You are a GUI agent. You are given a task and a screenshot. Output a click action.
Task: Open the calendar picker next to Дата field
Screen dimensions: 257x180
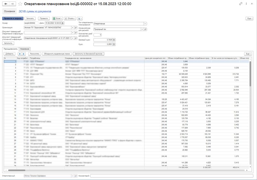pyautogui.click(x=62, y=23)
